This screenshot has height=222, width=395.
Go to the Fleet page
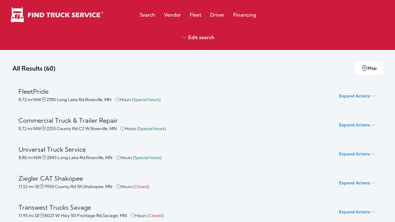click(196, 15)
